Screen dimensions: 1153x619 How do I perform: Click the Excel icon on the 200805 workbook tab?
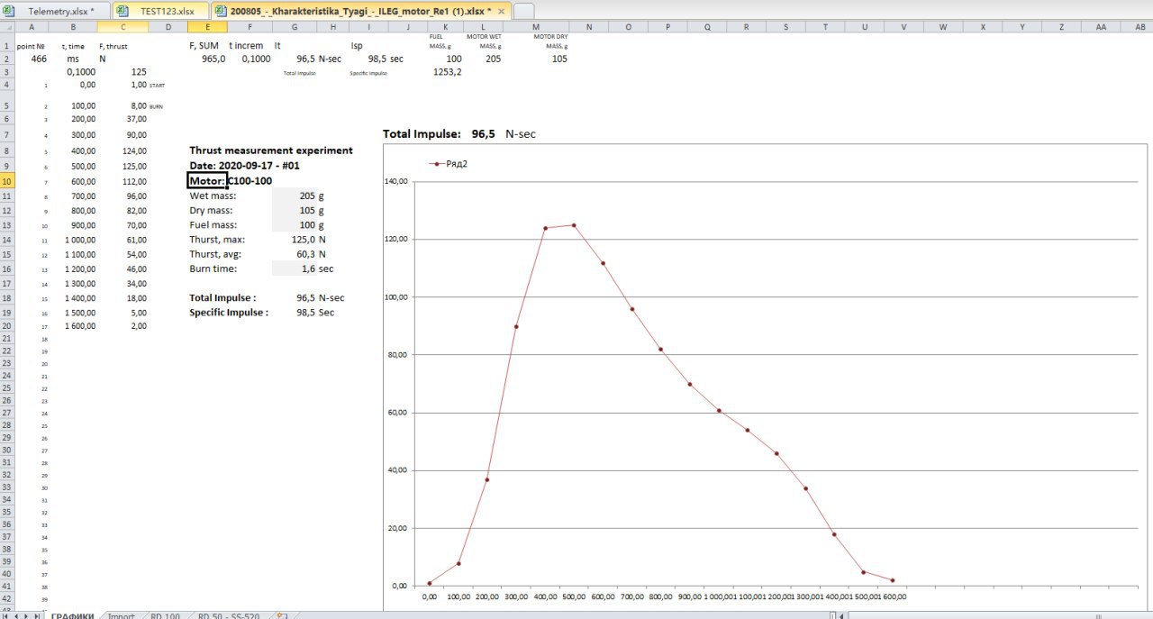(220, 11)
